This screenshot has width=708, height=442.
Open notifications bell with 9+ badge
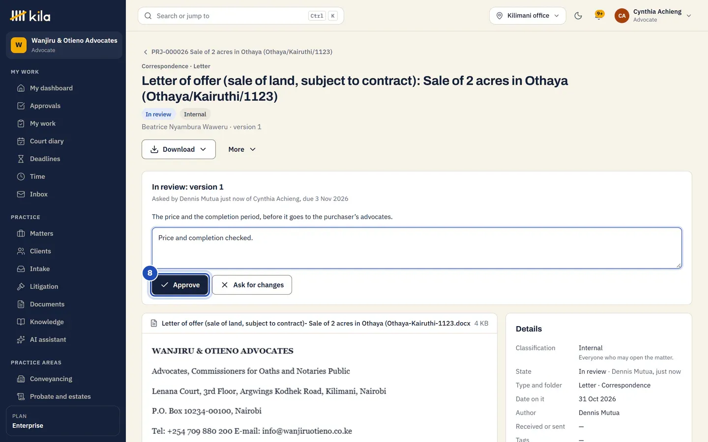599,15
